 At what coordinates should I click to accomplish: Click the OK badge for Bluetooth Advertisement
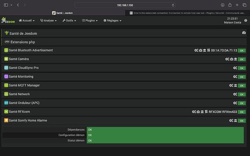pyautogui.click(x=242, y=51)
